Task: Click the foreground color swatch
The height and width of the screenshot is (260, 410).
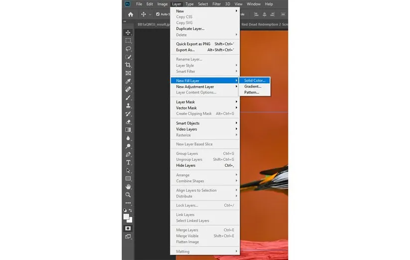Action: (x=127, y=216)
